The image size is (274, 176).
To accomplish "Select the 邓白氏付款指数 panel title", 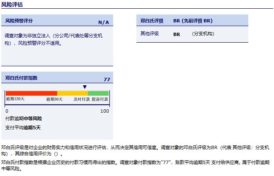I will [21, 78].
